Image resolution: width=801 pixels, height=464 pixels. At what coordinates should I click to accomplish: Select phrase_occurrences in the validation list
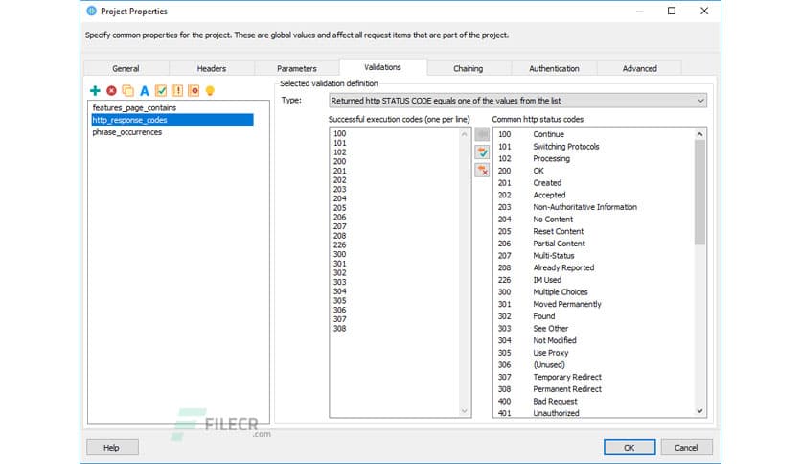tap(127, 132)
